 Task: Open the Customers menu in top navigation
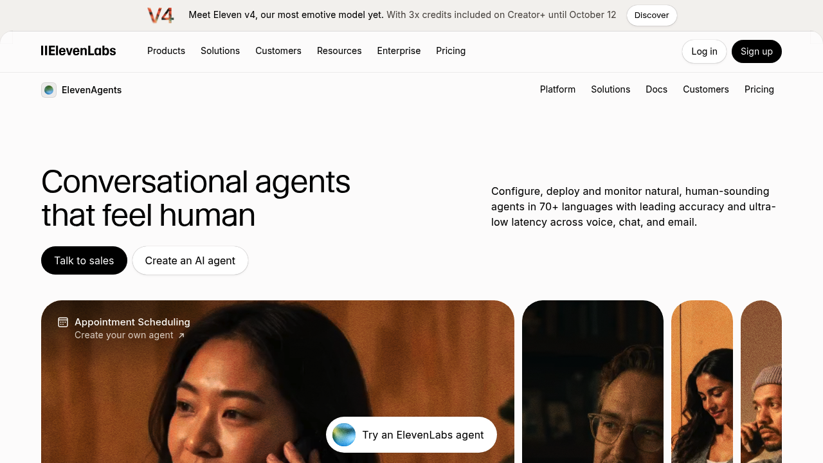click(278, 51)
